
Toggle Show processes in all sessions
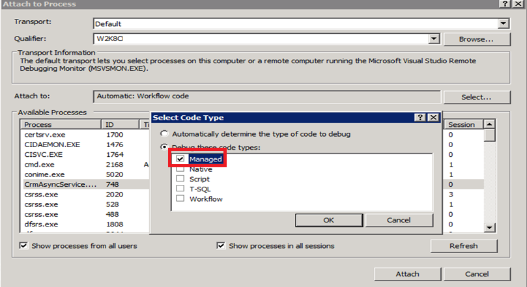point(221,246)
